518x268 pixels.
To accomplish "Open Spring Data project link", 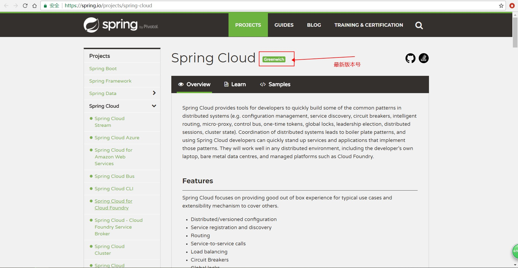I will (103, 93).
